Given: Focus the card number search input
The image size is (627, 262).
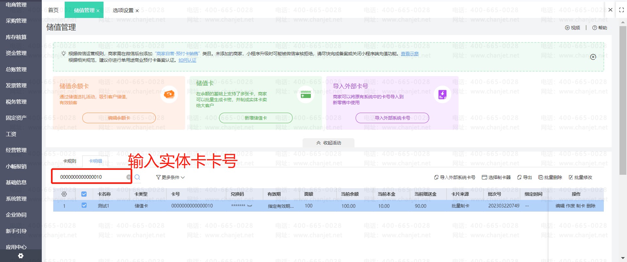Looking at the screenshot, I should click(x=93, y=177).
